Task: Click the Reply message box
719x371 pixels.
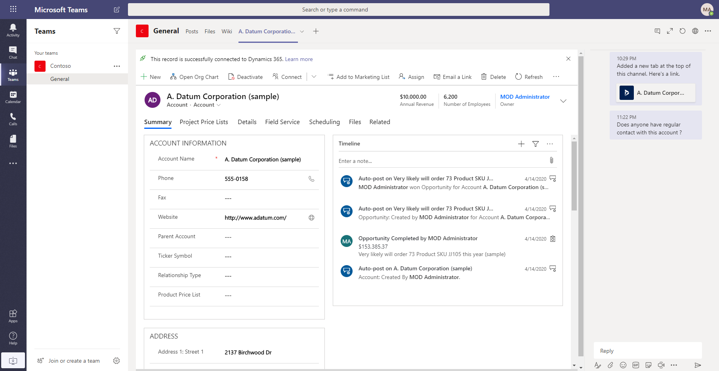Action: 648,351
